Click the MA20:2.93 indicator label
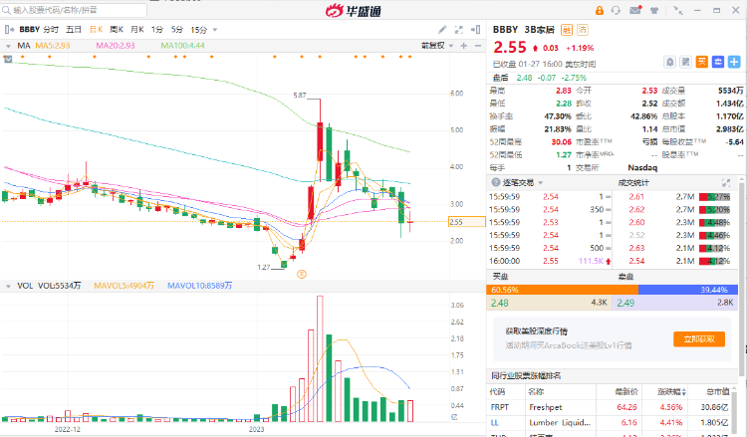Viewport: 747px width, 437px height. [116, 46]
